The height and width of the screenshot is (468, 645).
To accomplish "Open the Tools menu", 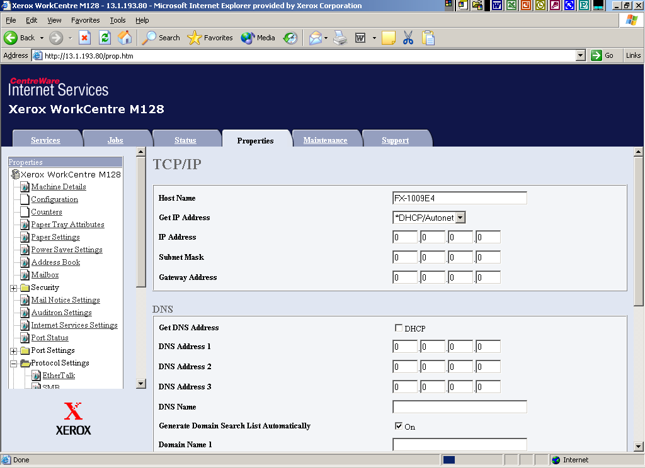I will (118, 20).
